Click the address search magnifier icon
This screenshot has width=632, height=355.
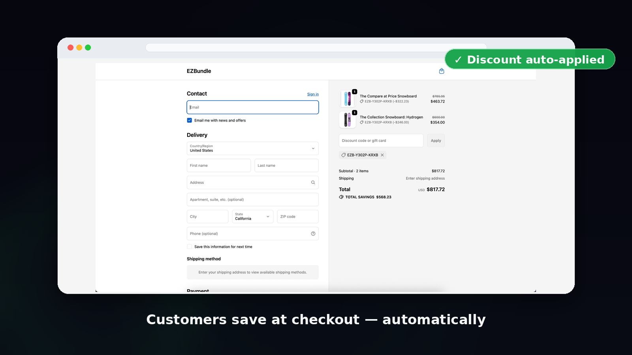[x=313, y=183]
